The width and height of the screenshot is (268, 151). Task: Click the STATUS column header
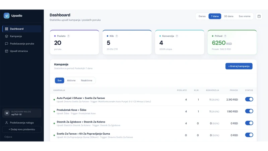(249, 90)
